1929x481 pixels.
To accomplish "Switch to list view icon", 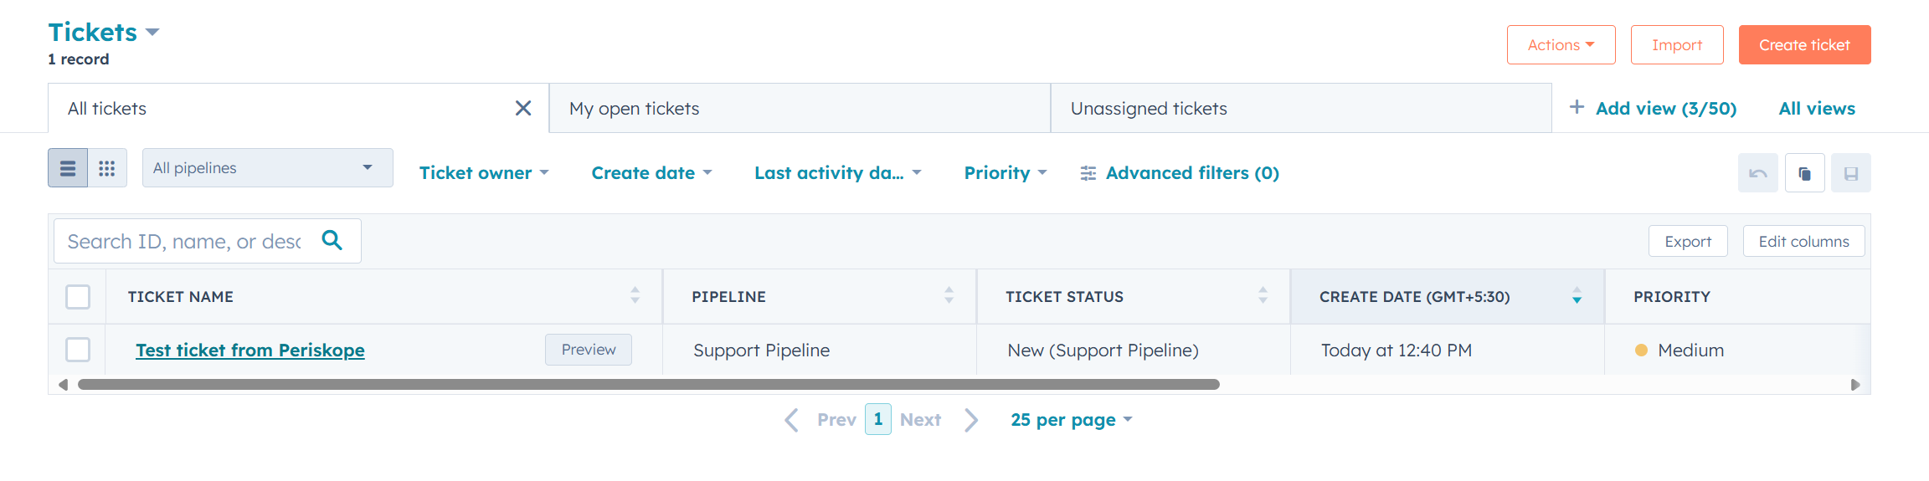I will point(68,168).
